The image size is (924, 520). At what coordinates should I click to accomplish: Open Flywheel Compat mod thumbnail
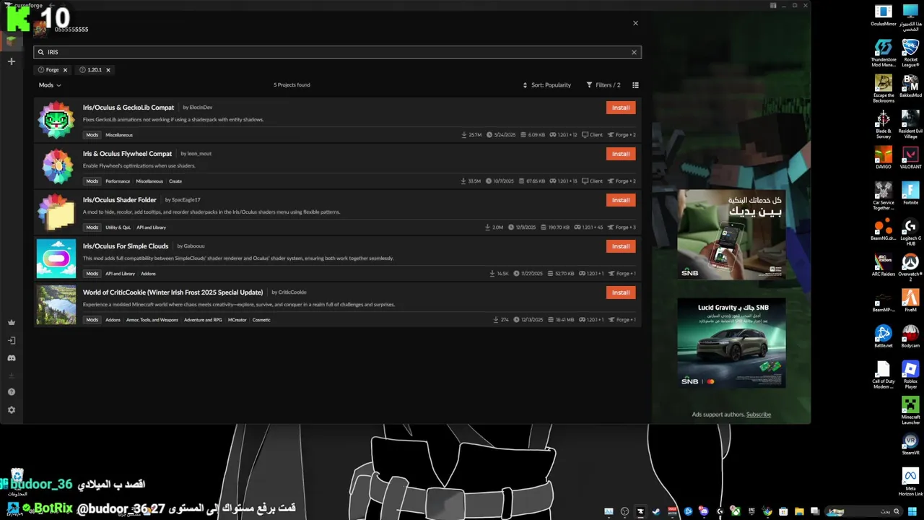click(x=56, y=166)
